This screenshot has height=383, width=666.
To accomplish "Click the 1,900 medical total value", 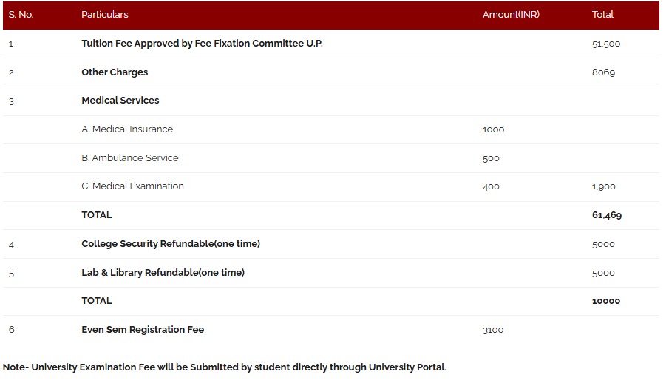I will pos(604,186).
